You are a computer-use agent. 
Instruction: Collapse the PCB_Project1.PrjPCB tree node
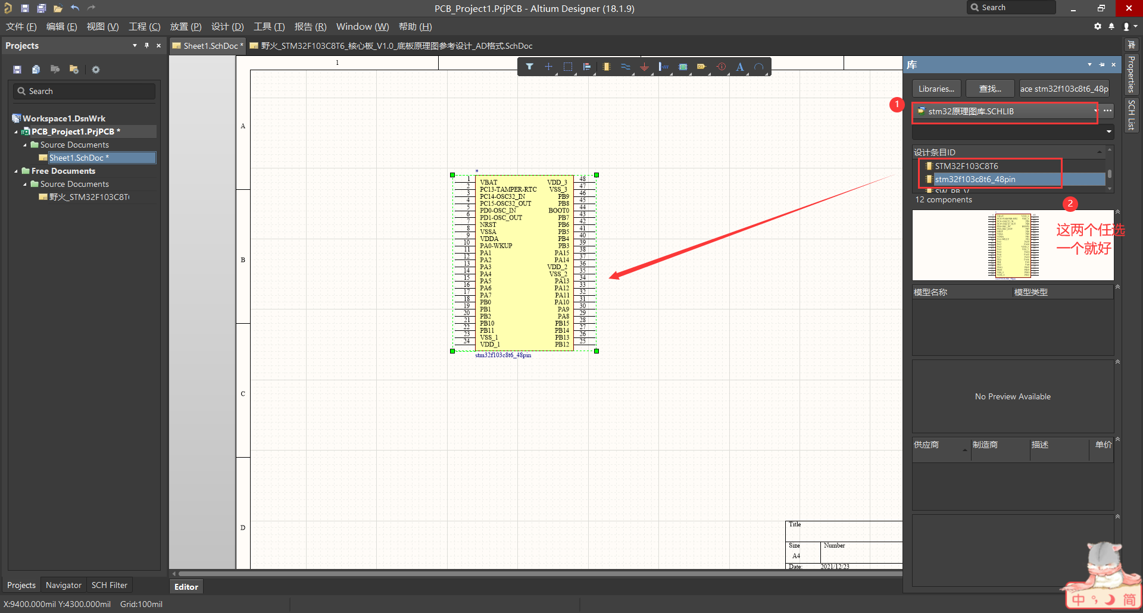pyautogui.click(x=16, y=132)
